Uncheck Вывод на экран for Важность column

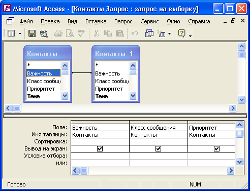[x=100, y=149]
